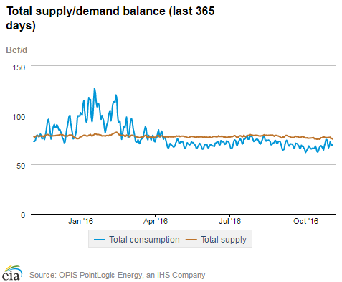The image size is (342, 282).
Task: Click the orange Total supply legend line marker
Action: coord(191,240)
